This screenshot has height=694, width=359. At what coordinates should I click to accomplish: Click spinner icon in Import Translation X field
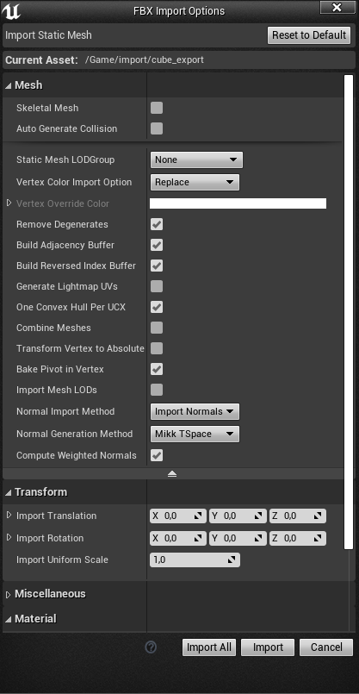pyautogui.click(x=198, y=516)
